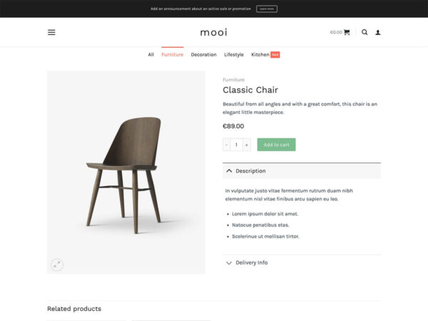Open the hamburger menu icon
This screenshot has height=321, width=428.
(51, 32)
